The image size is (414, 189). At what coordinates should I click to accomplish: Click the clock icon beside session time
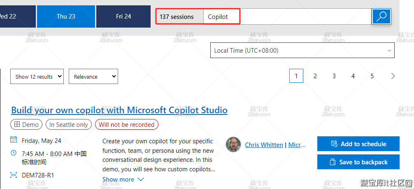(14, 153)
